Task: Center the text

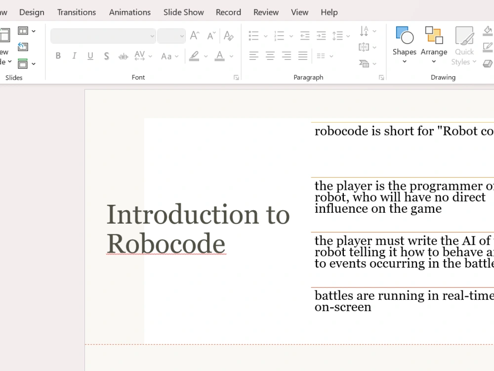Action: click(x=270, y=56)
